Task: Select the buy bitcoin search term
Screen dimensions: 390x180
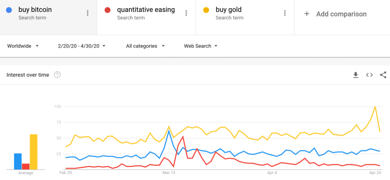Action: click(x=35, y=10)
